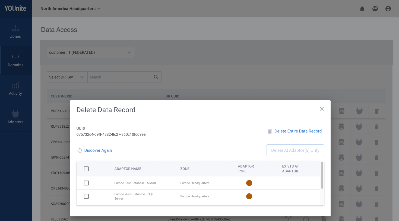Open the user account menu

(x=388, y=9)
